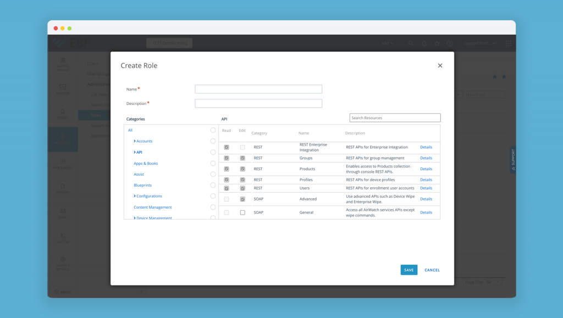The height and width of the screenshot is (318, 563).
Task: Open the support host account dropdown
Action: pyautogui.click(x=479, y=43)
